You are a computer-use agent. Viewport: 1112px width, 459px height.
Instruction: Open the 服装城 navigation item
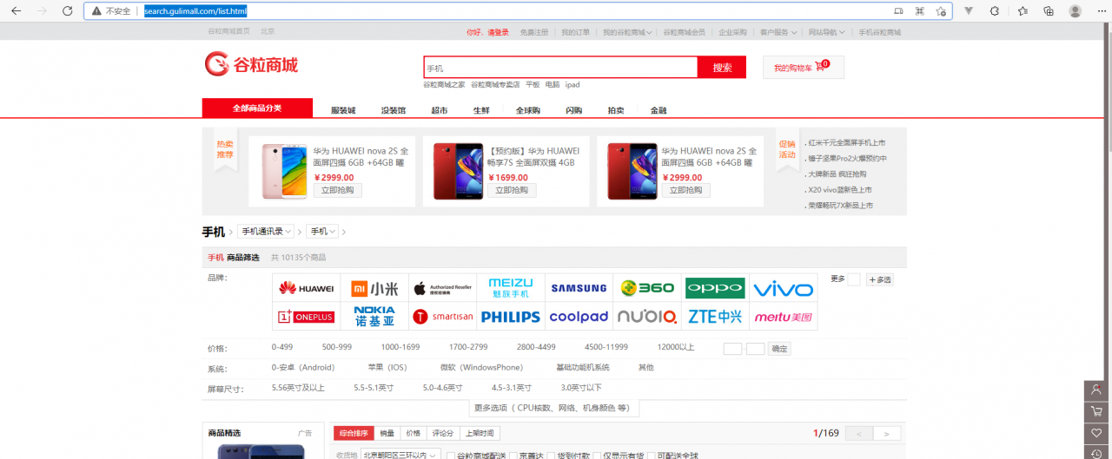[x=343, y=110]
